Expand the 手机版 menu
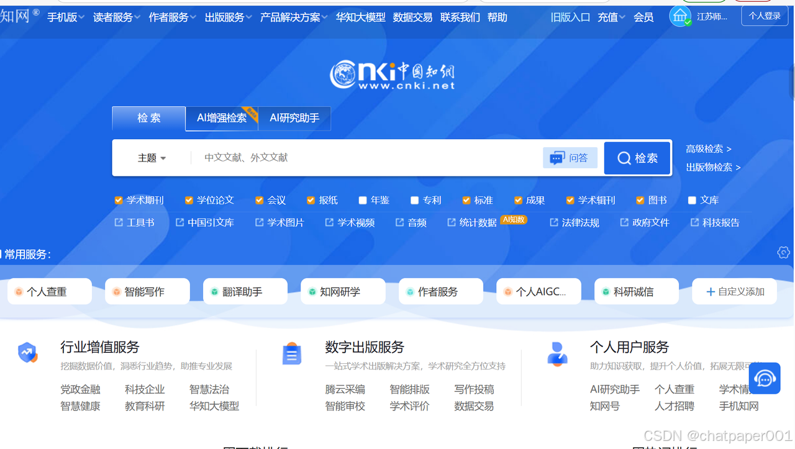Viewport: 795px width, 449px height. click(66, 17)
